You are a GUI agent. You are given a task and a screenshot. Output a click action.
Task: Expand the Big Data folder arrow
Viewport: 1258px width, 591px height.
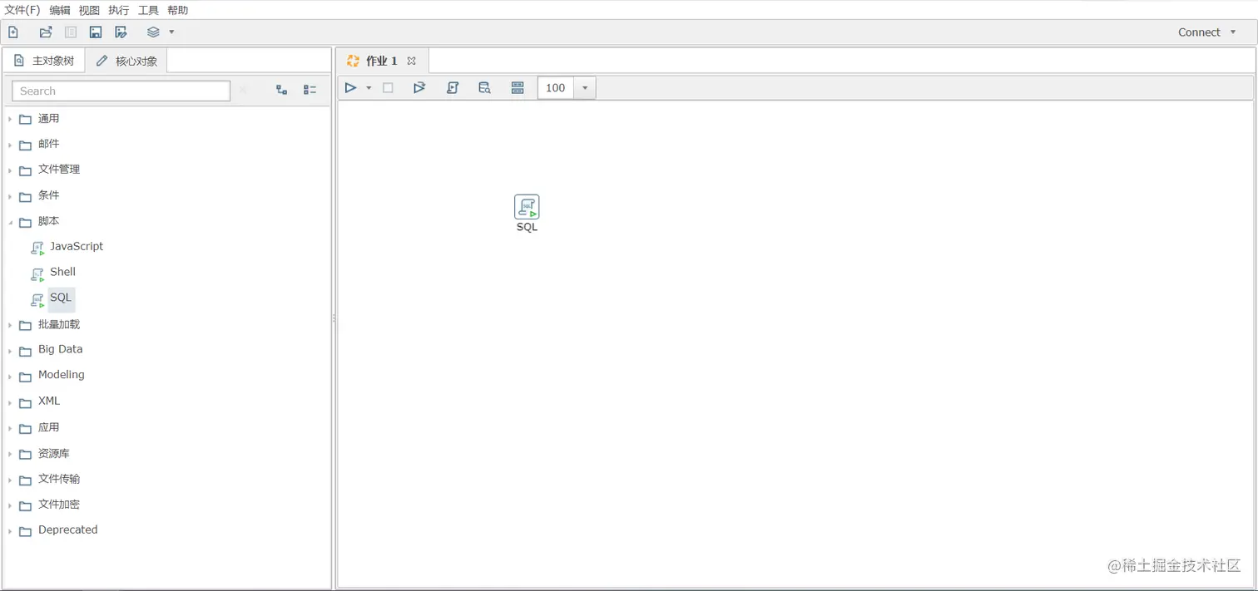click(x=10, y=351)
